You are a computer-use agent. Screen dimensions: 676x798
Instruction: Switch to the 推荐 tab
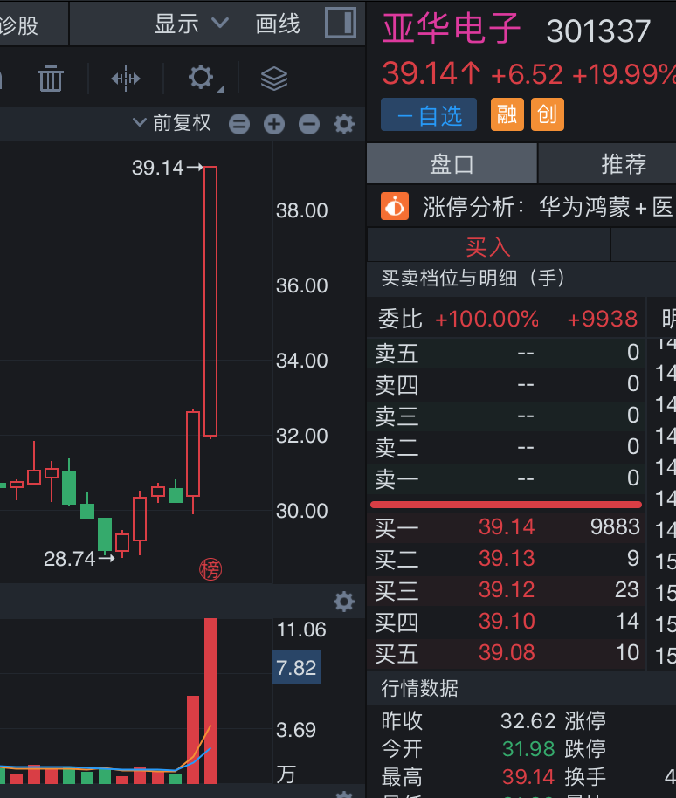click(624, 163)
